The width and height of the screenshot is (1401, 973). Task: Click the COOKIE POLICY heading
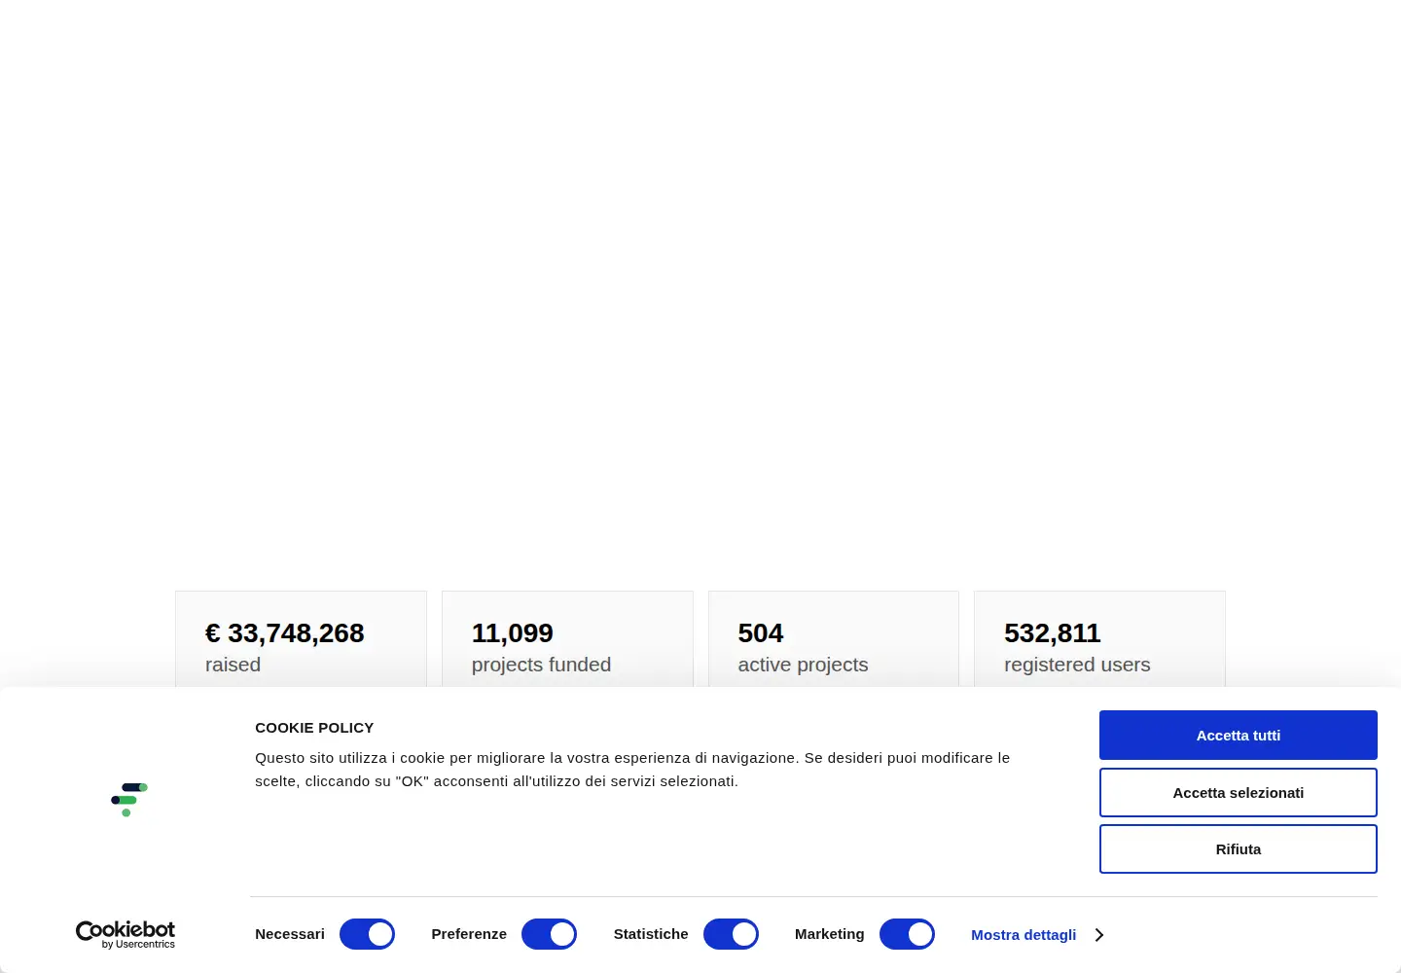point(314,728)
